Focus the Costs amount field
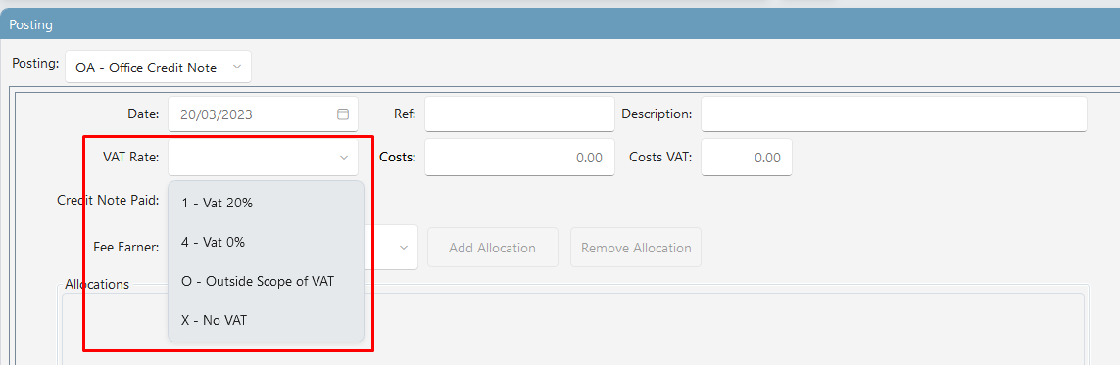1120x365 pixels. 519,157
